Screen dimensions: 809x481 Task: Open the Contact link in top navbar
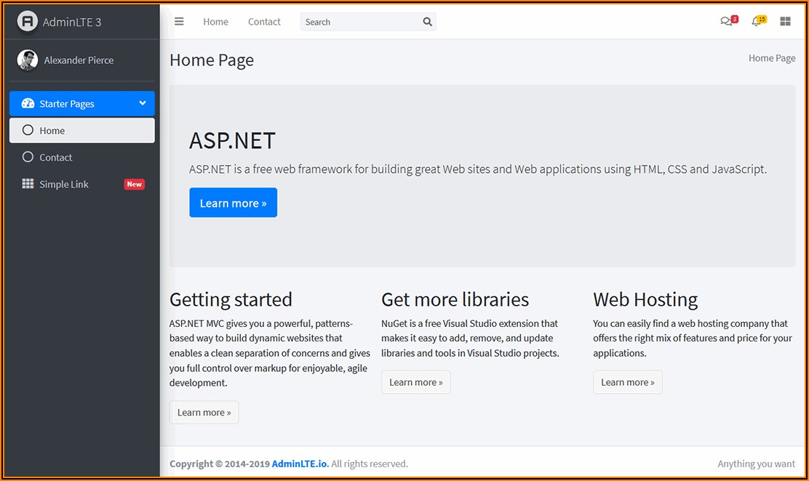(264, 22)
